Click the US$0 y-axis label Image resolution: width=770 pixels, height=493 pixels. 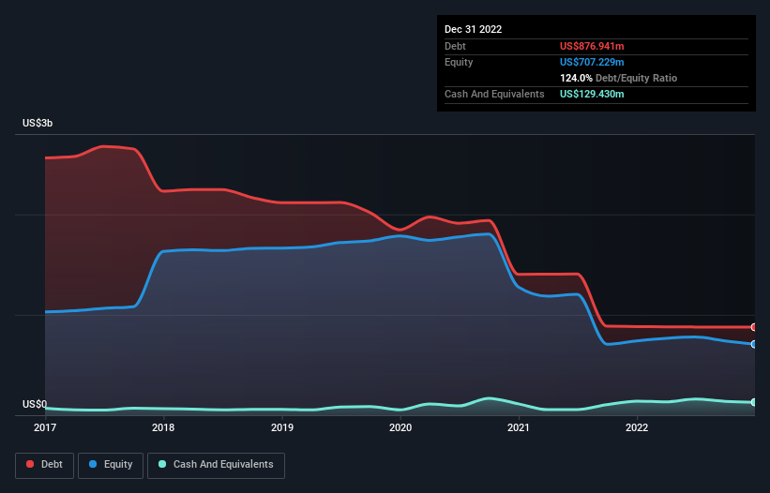pyautogui.click(x=35, y=404)
